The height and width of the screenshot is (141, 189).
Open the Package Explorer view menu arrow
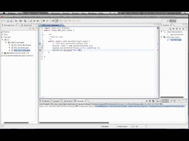[37, 28]
